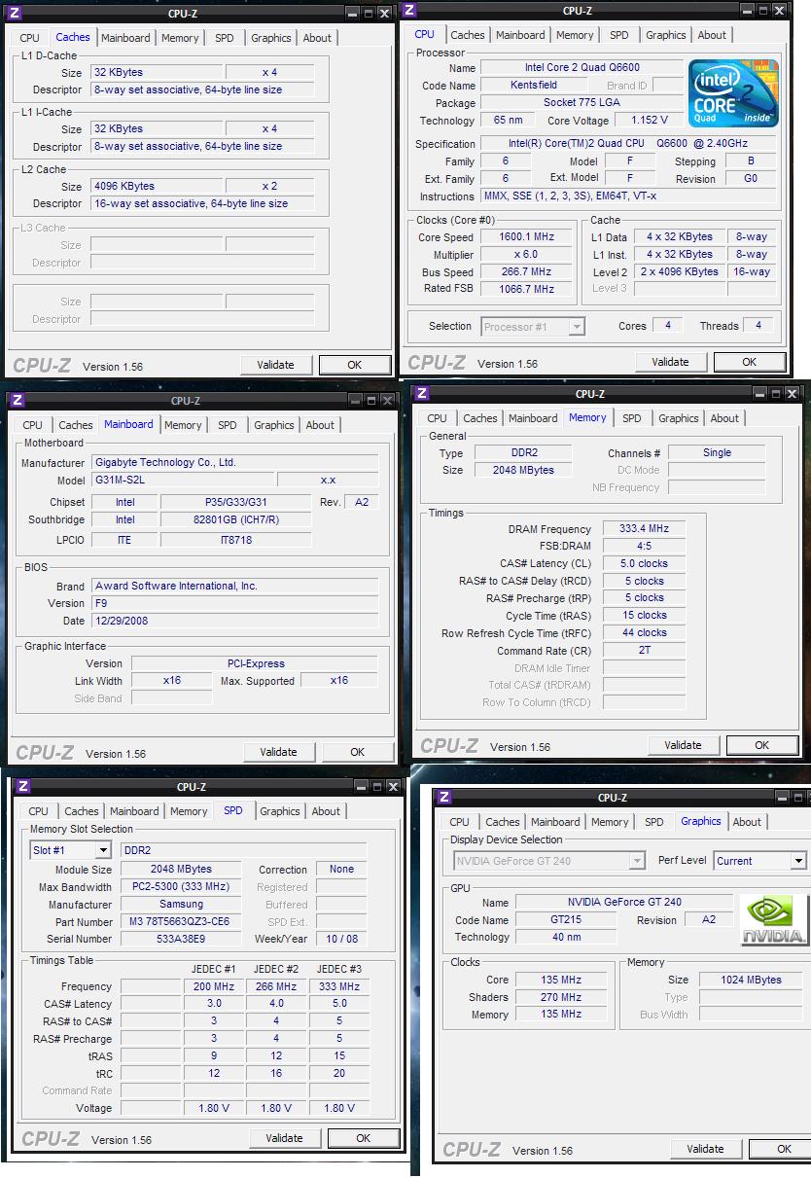Click Validate in the SPD window

(x=284, y=1138)
